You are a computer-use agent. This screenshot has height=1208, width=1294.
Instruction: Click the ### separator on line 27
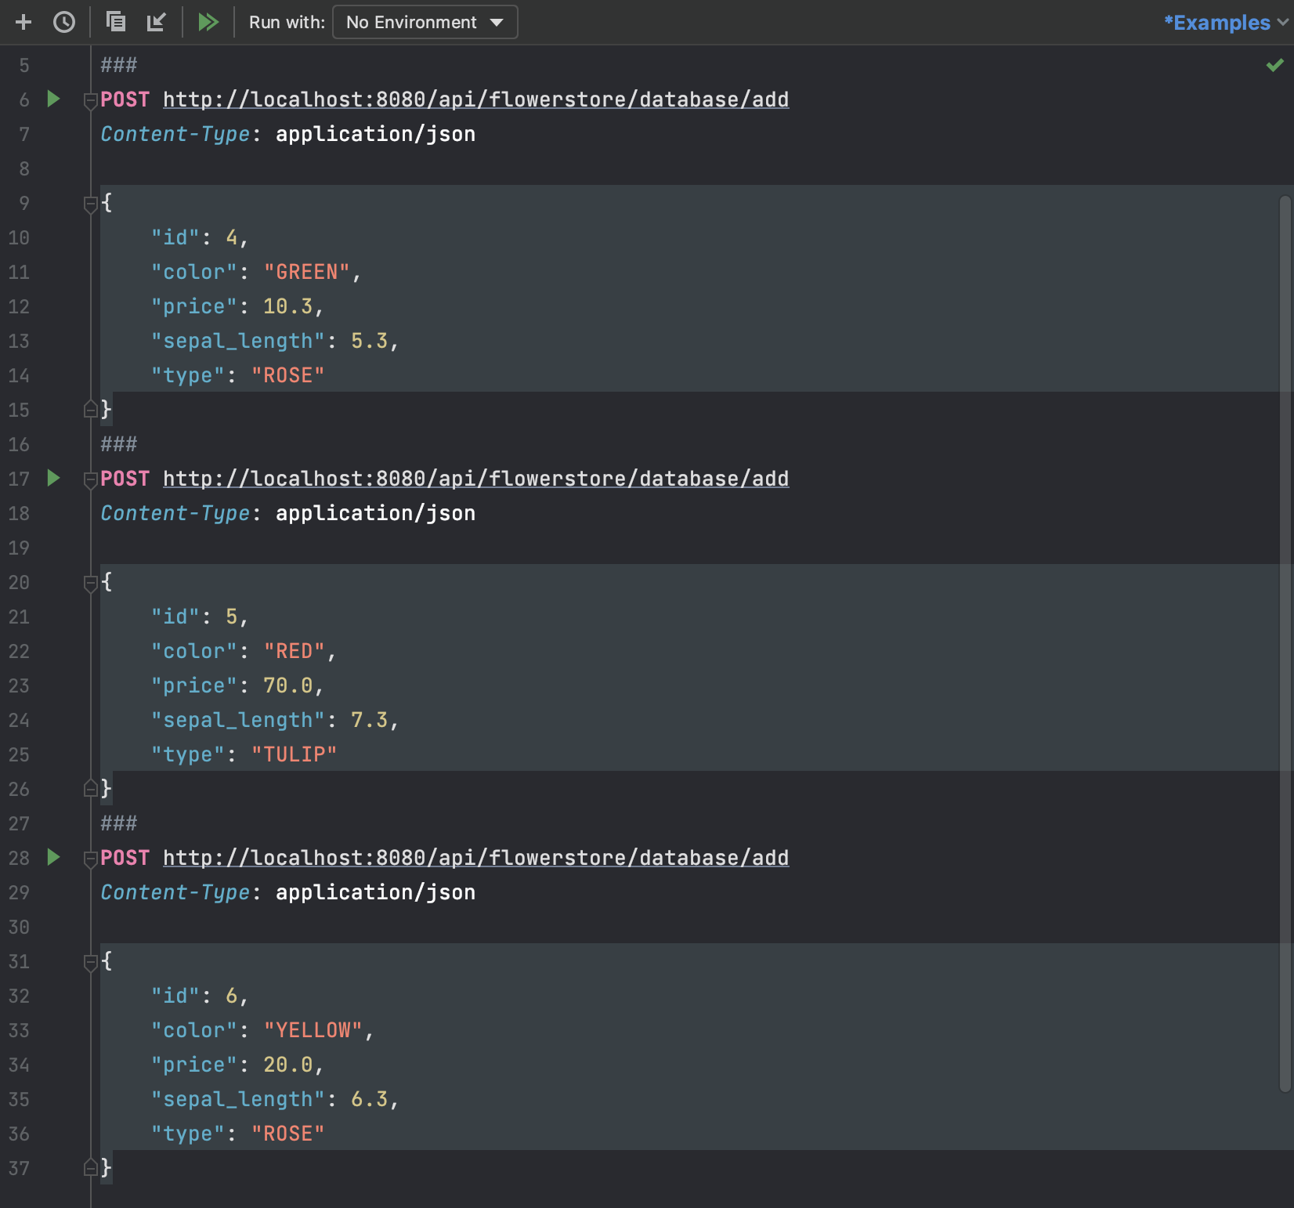(119, 823)
